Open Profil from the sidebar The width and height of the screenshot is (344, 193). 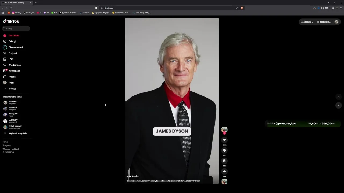(x=9, y=83)
